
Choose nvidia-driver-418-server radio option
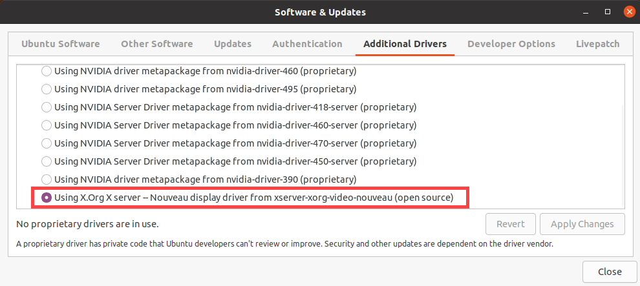tap(47, 107)
